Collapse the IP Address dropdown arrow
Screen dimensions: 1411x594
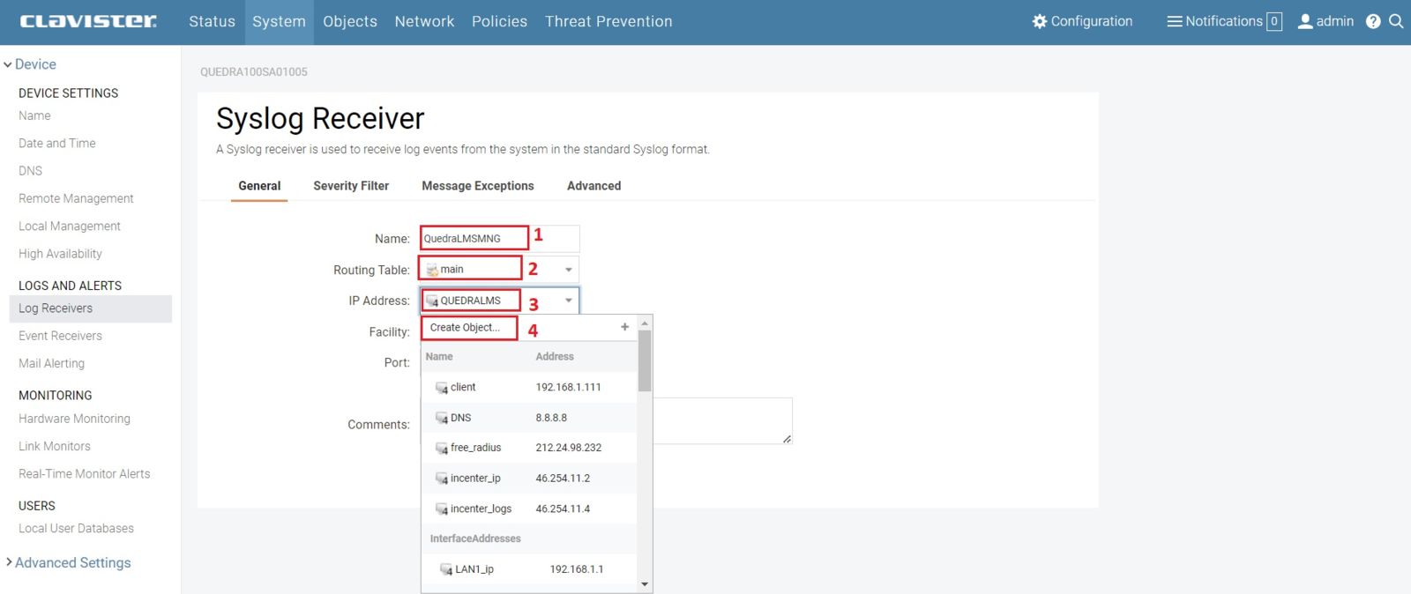(569, 301)
